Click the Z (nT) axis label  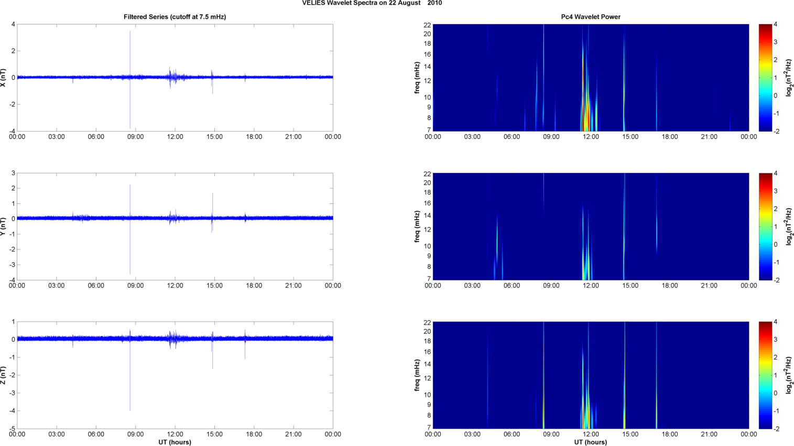point(4,375)
